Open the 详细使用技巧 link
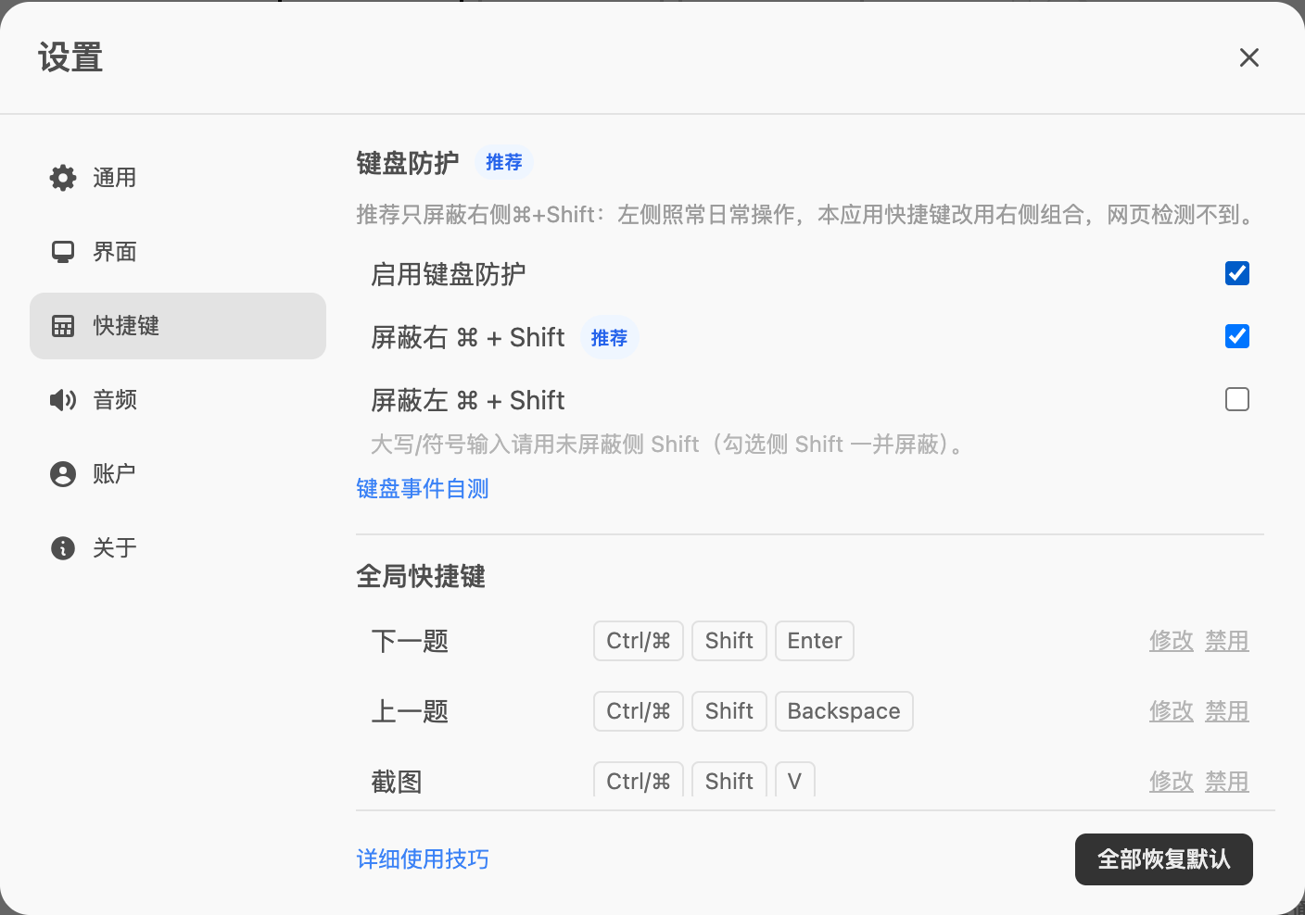1305x915 pixels. [x=423, y=859]
